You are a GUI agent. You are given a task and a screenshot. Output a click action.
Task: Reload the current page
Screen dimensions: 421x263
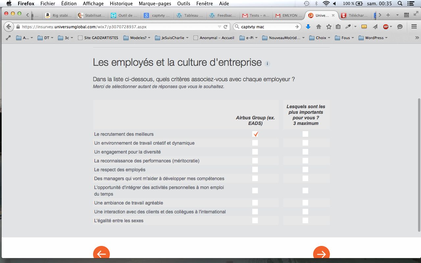coord(226,27)
